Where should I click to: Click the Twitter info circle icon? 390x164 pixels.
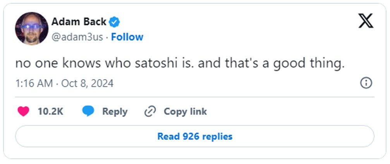(x=366, y=83)
